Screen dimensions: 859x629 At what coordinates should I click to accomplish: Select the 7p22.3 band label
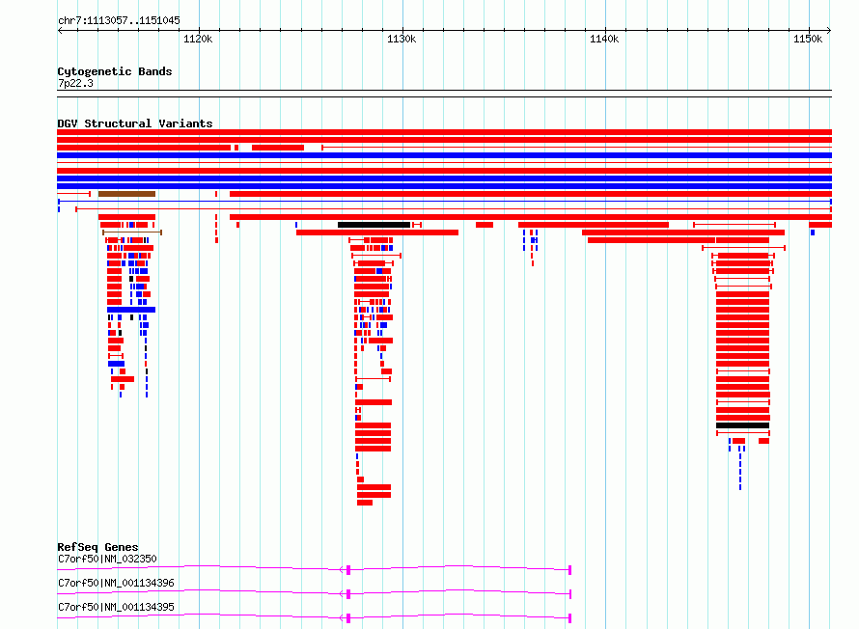[75, 83]
